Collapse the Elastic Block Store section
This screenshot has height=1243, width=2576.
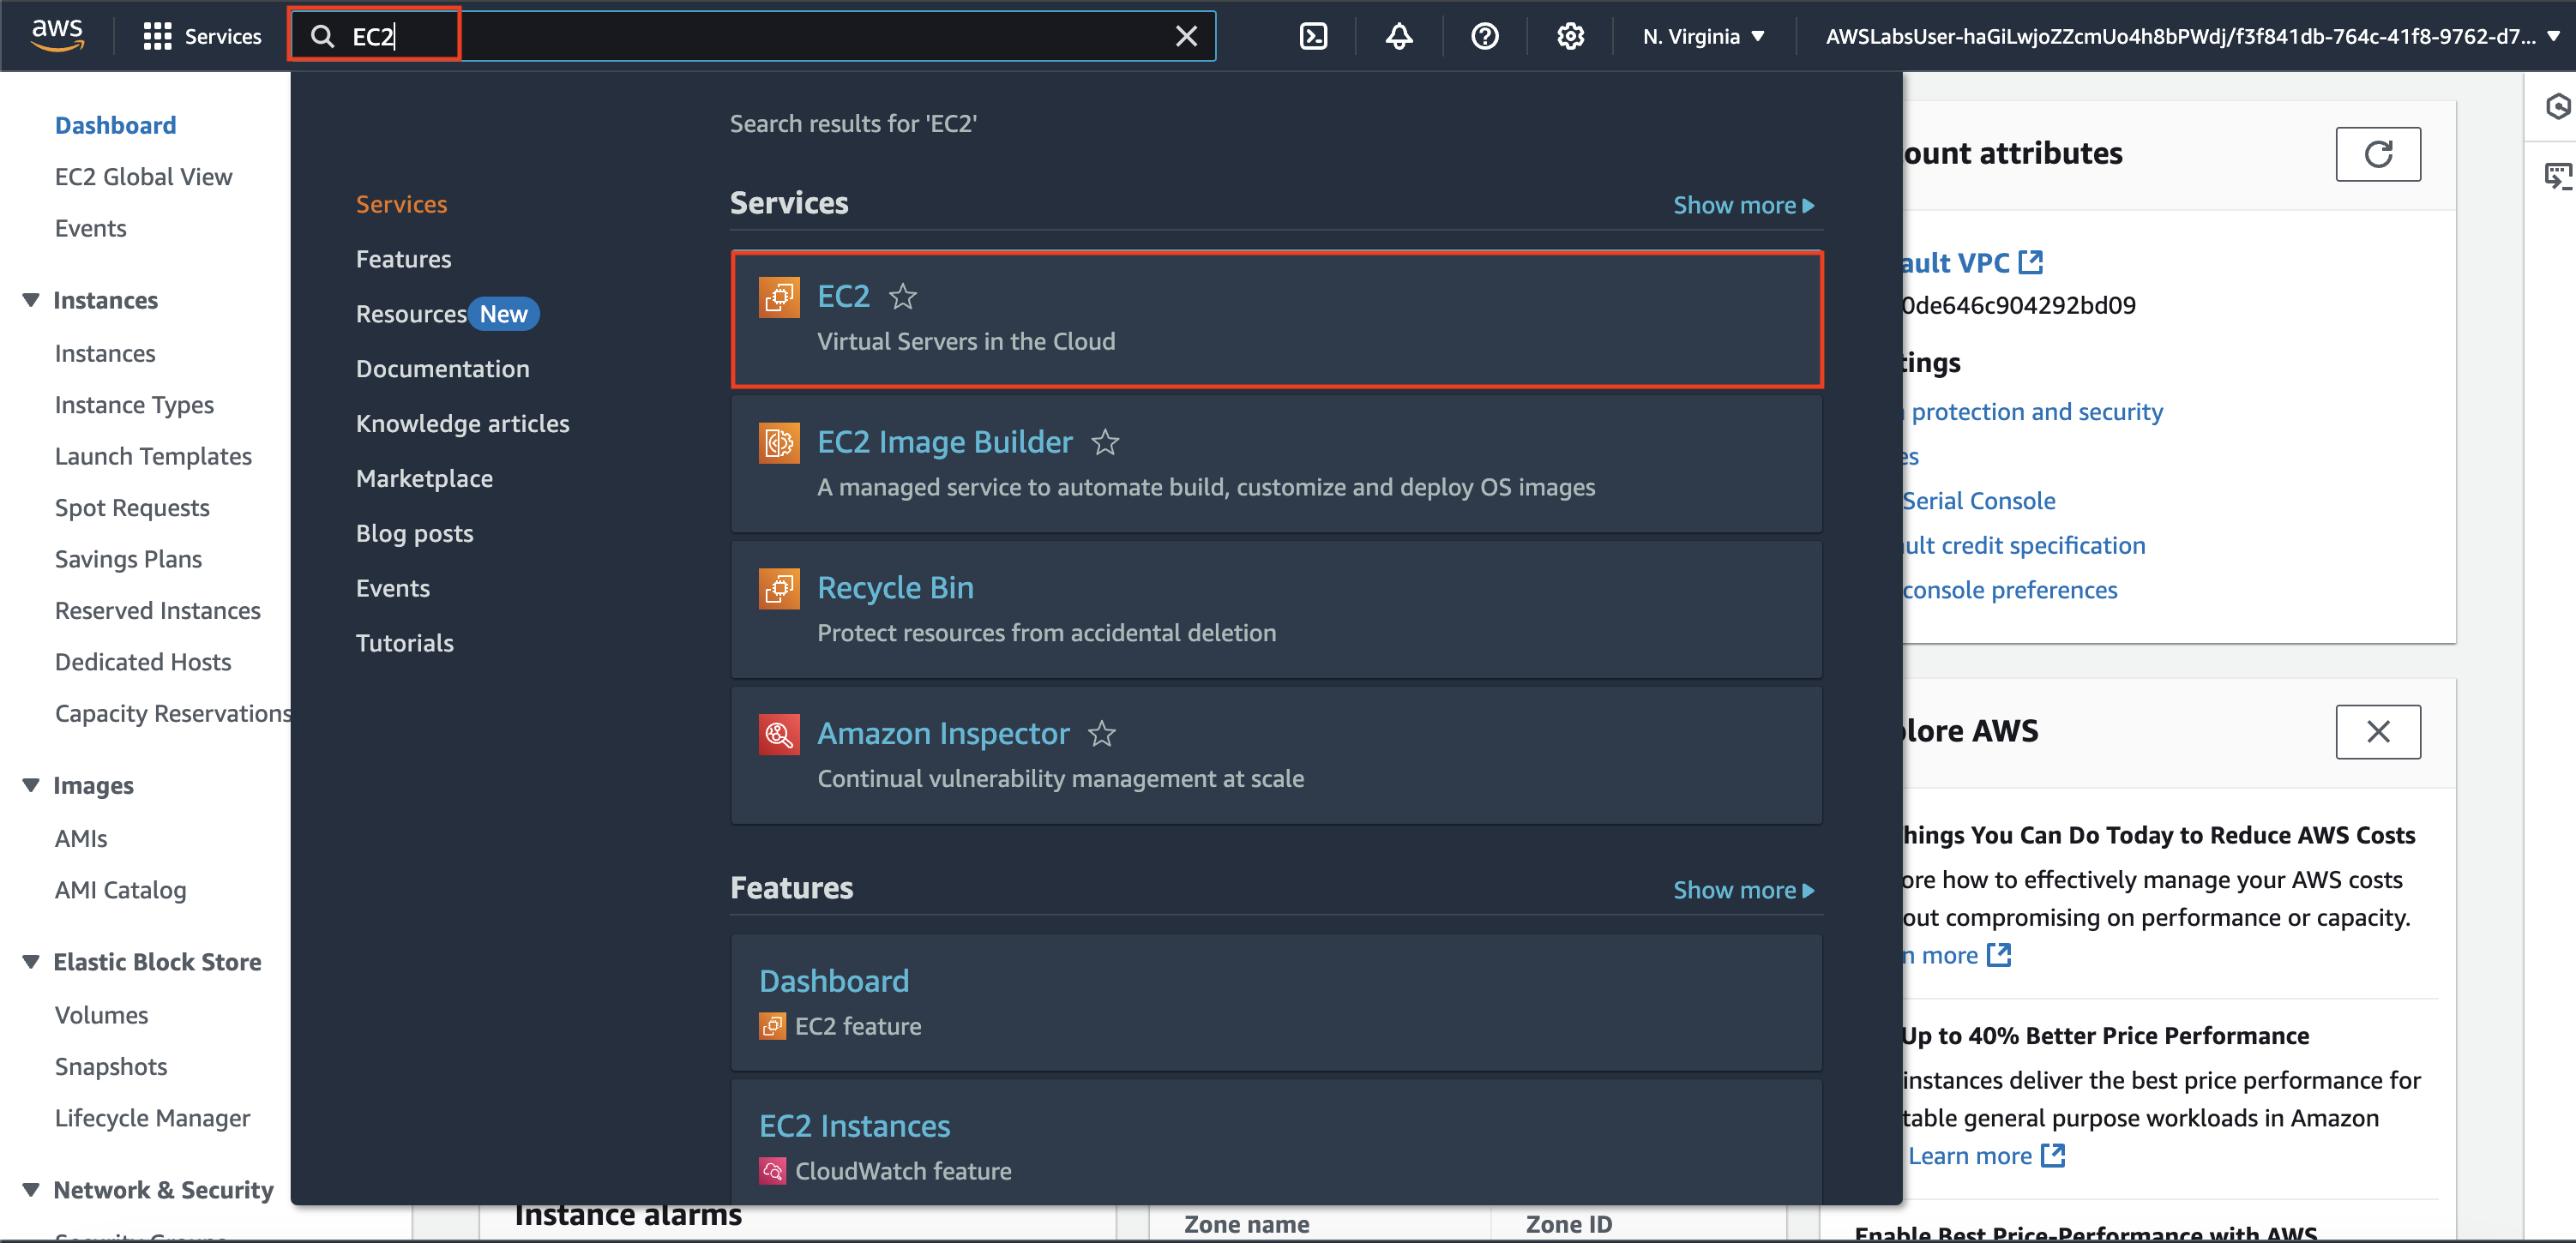click(31, 961)
